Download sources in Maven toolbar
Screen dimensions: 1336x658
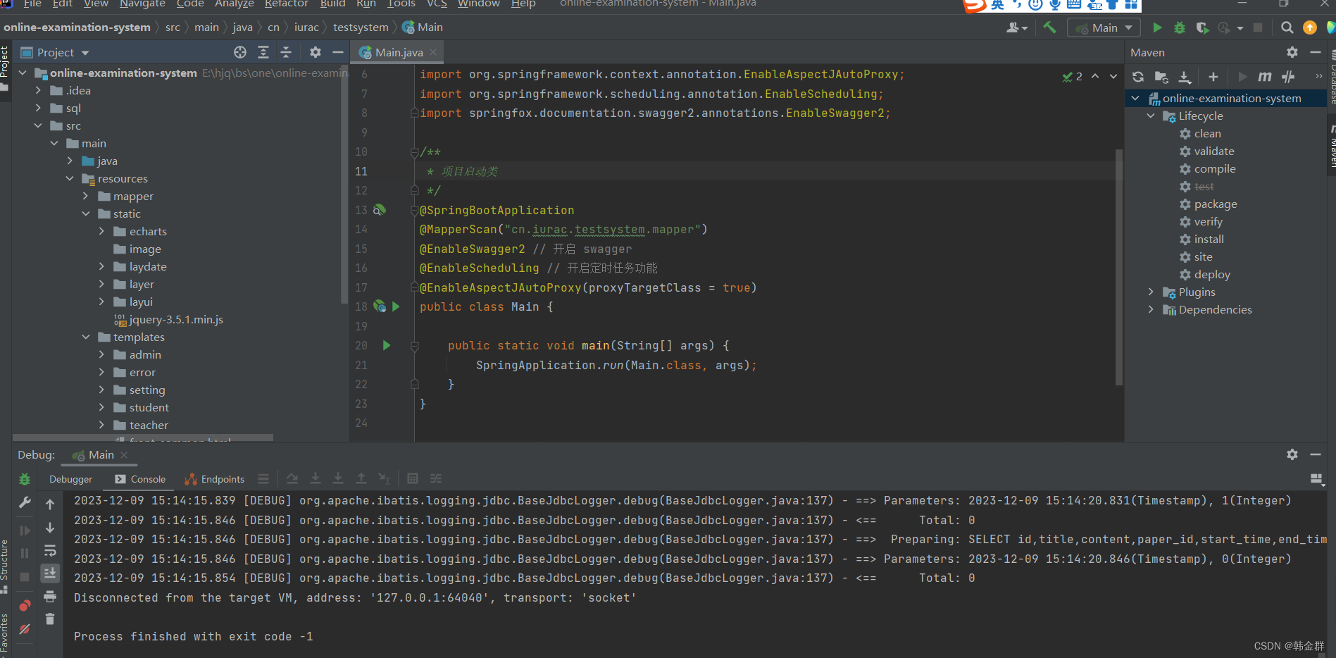point(1185,77)
